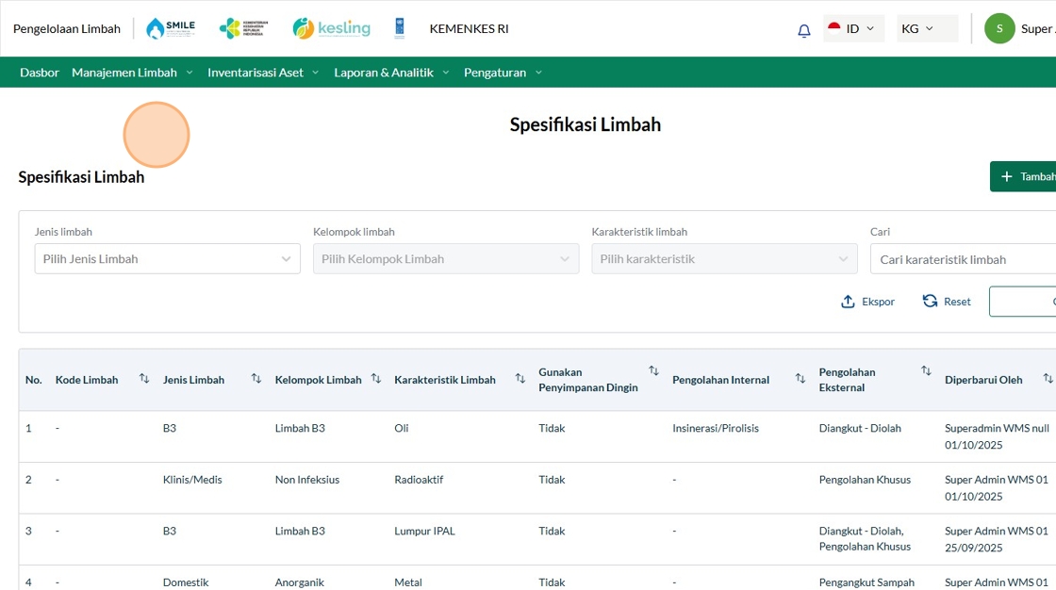
Task: Sort by Gunakan Penyimpanan Dingin arrows
Action: 653,371
